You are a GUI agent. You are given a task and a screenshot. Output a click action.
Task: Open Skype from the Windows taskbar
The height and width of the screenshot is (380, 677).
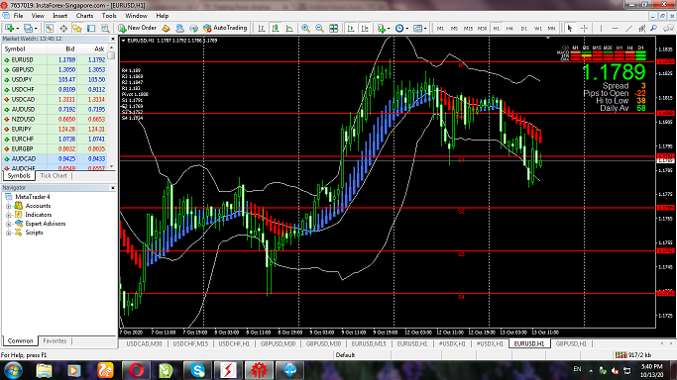[197, 370]
